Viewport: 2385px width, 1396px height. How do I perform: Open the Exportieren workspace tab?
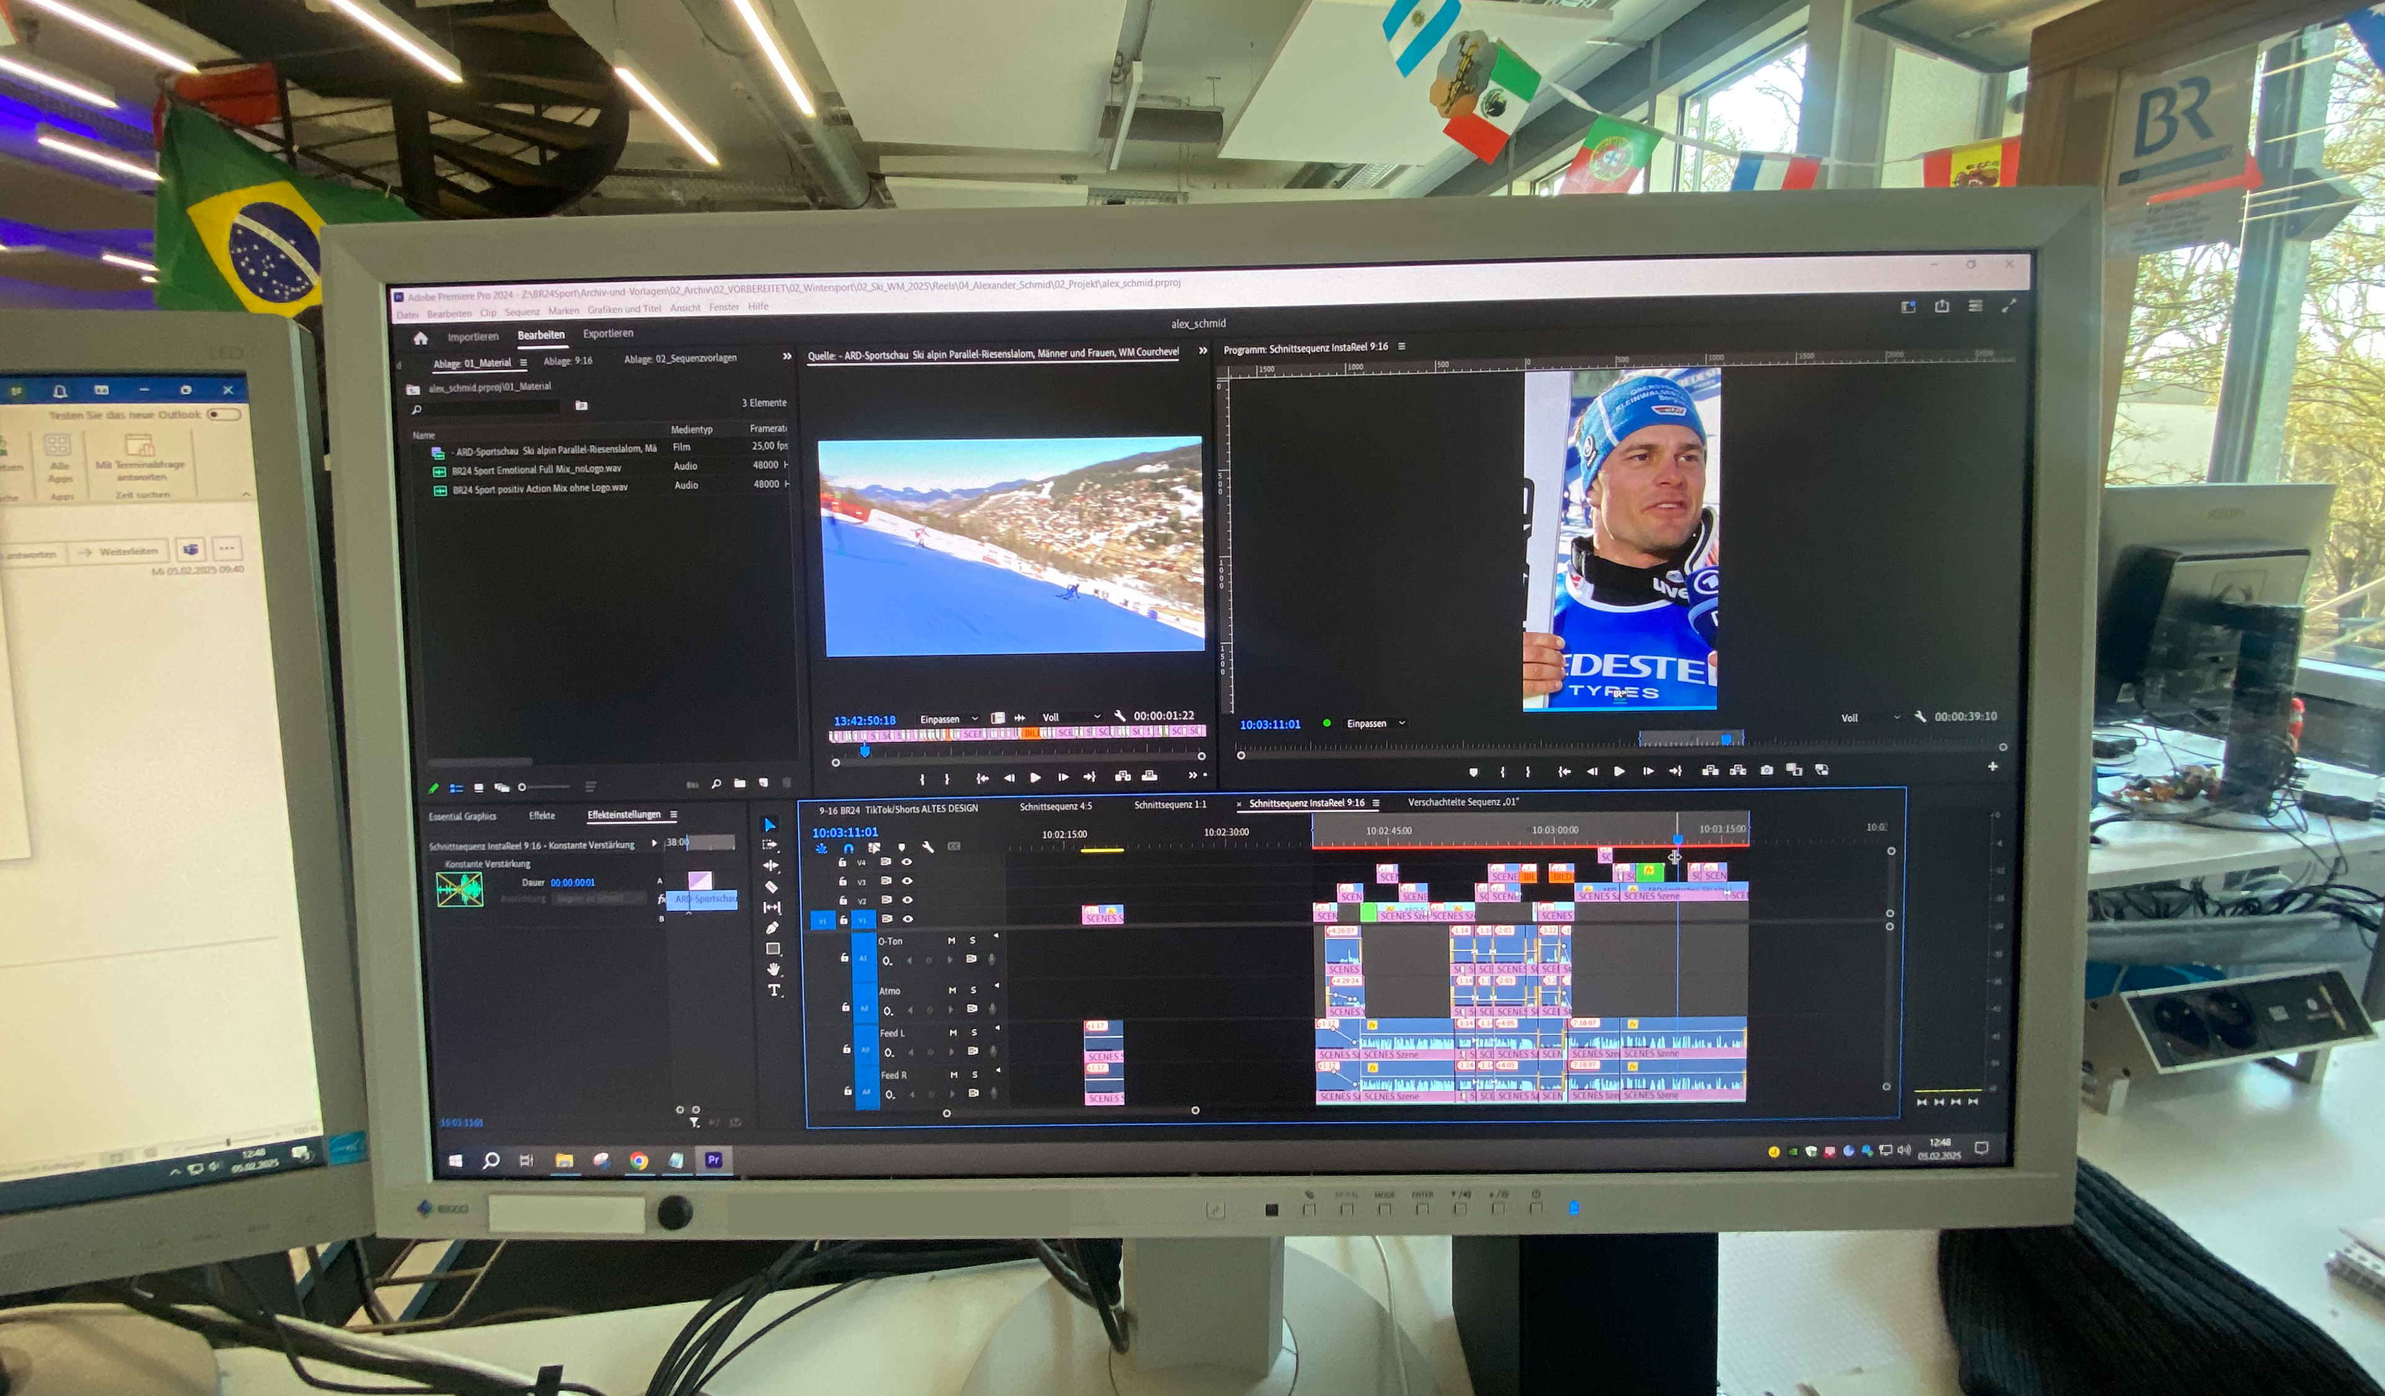(607, 333)
